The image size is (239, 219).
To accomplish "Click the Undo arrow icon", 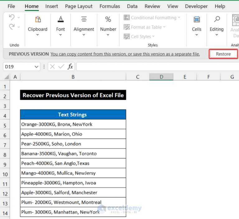I will coord(12,17).
